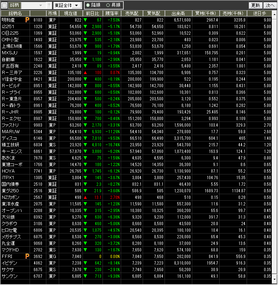Screen dimensions: 278x285
Task: Sort by 出来高 column header
Action: coord(178,13)
